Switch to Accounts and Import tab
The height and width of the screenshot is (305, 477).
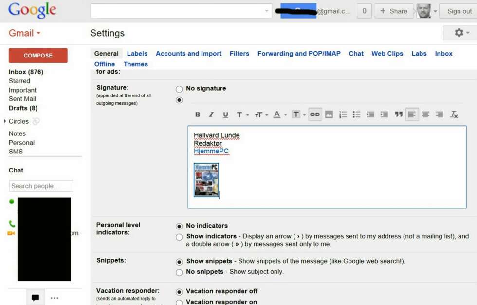coord(189,54)
